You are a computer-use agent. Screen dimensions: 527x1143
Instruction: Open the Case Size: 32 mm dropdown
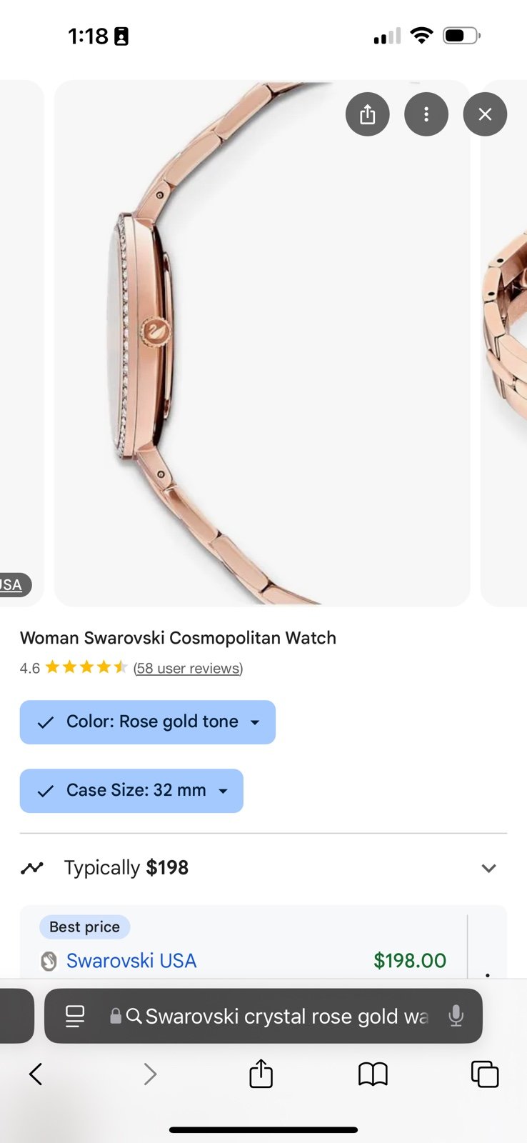[x=131, y=791]
